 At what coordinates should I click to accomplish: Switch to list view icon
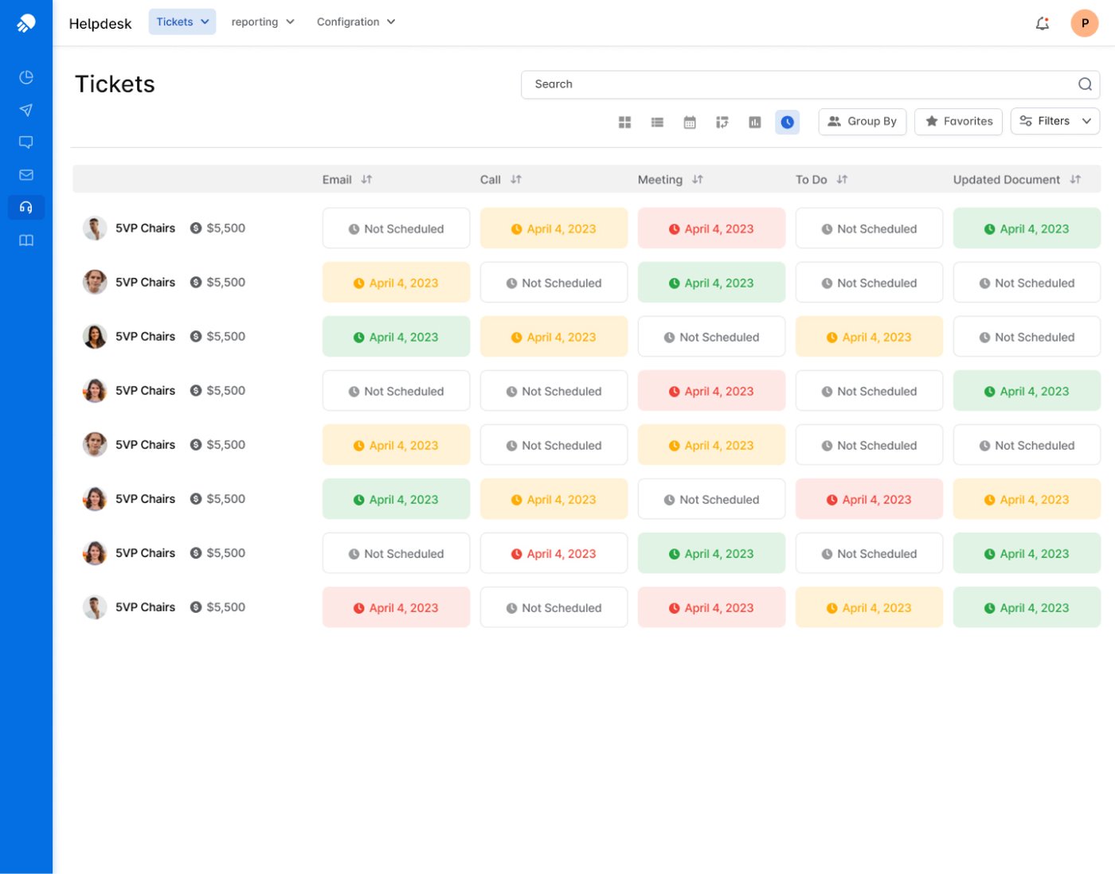[x=657, y=122]
